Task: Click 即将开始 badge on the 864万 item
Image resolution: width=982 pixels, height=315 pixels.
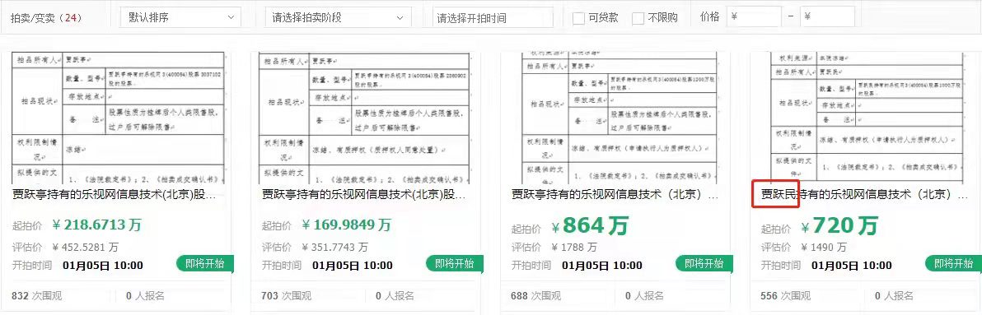Action: (704, 263)
